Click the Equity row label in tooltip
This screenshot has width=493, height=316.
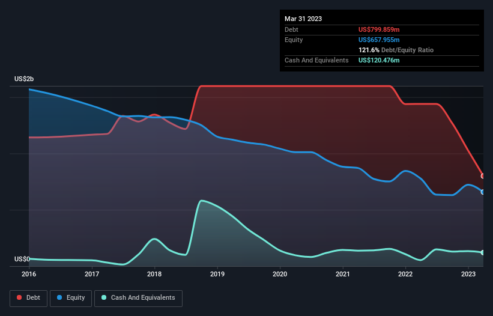(x=294, y=40)
